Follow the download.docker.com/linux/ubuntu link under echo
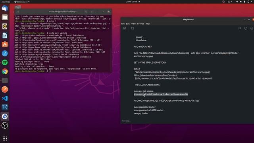The image size is (254, 143). pos(155,75)
